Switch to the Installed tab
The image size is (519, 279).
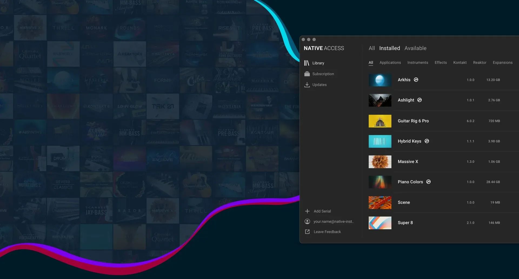(x=390, y=48)
